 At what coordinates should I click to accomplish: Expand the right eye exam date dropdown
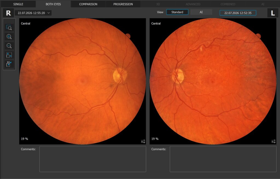33,13
